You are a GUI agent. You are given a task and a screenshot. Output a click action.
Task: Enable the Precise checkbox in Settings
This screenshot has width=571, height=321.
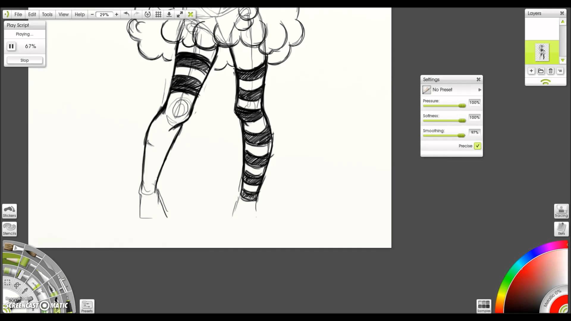(478, 146)
